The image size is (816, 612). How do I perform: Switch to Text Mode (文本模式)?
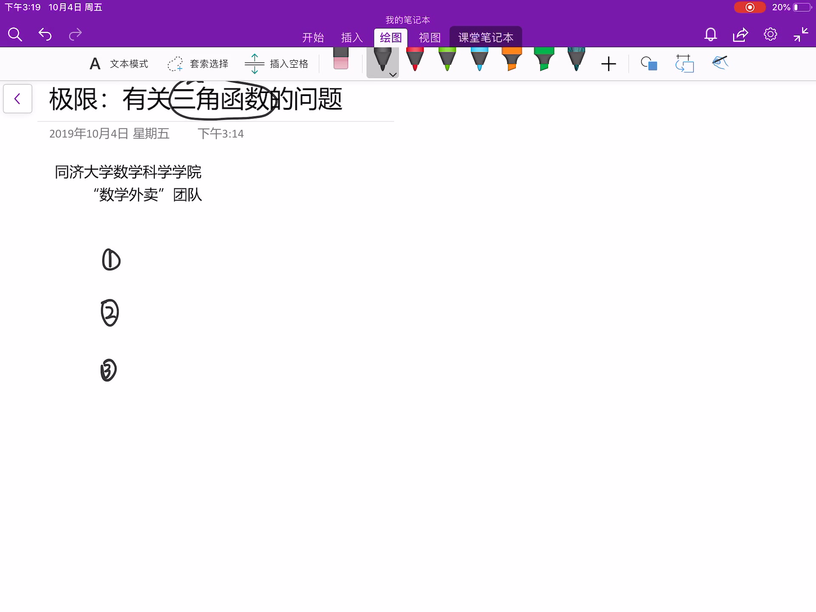[x=119, y=64]
